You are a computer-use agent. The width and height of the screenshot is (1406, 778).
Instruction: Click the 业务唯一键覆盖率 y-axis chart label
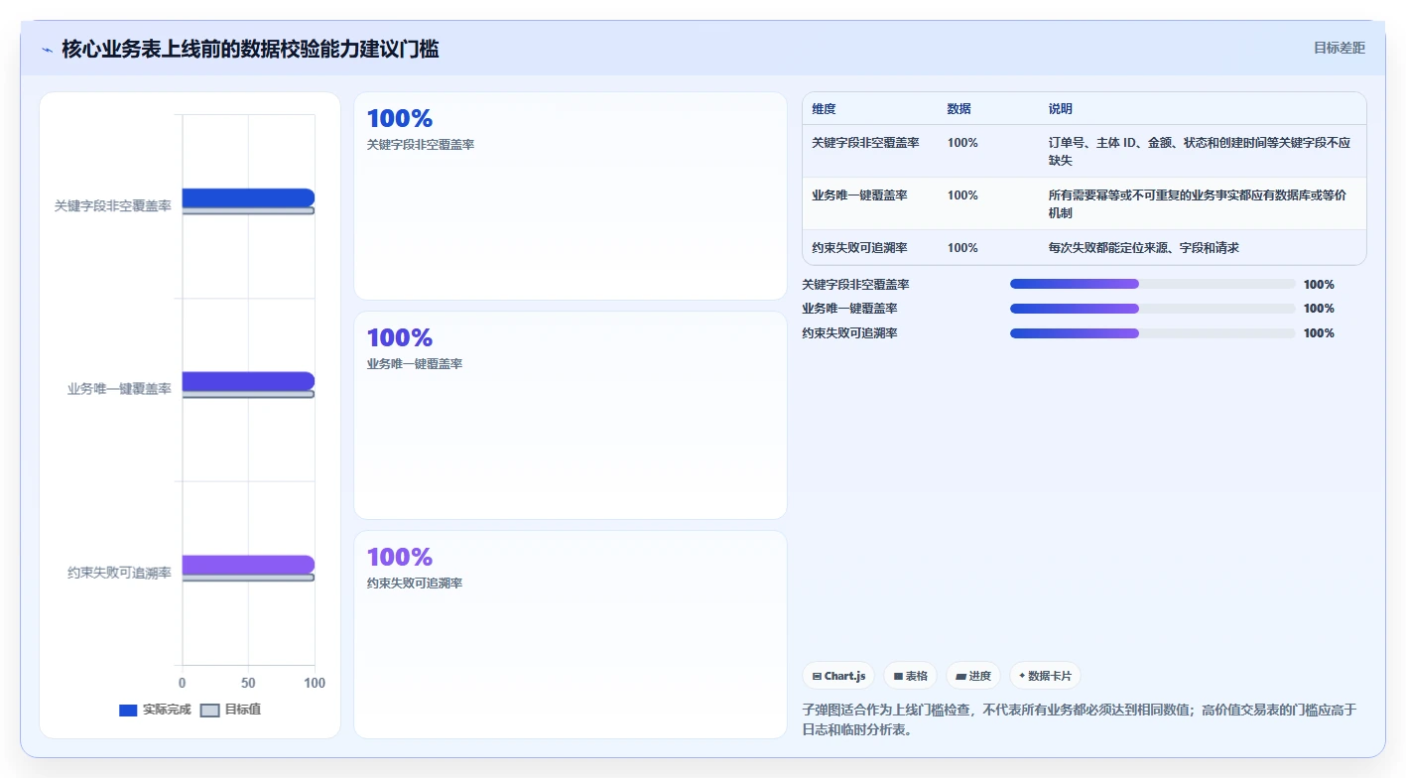[x=119, y=389]
